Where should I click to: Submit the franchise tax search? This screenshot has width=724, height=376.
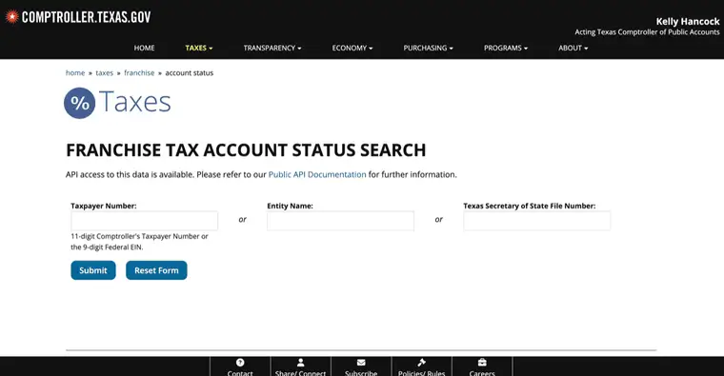pos(93,270)
